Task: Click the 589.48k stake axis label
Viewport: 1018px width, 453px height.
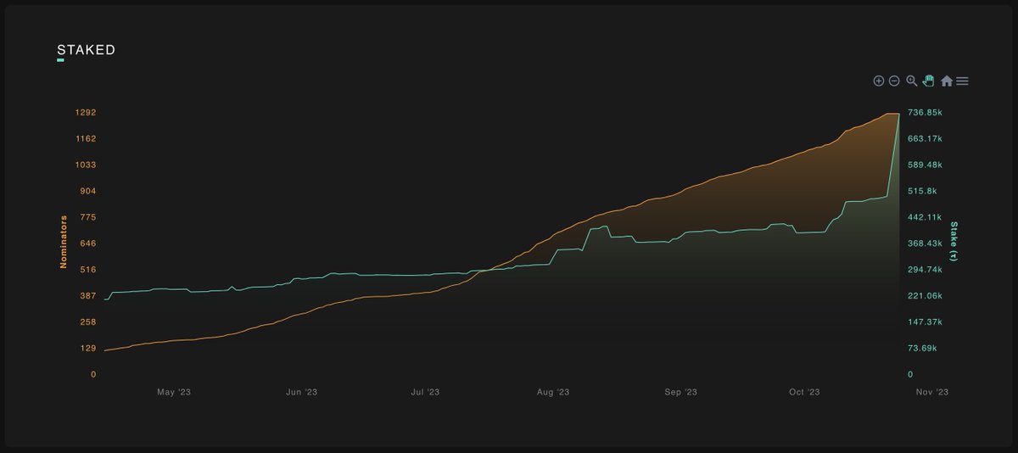Action: click(925, 165)
